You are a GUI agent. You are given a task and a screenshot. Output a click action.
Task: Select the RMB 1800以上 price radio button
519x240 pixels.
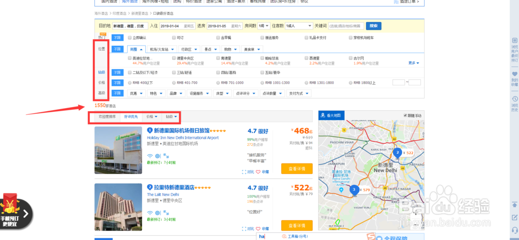pyautogui.click(x=351, y=83)
